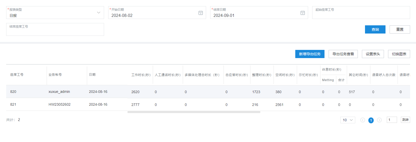Click the 其它时间(秒) column header
The height and width of the screenshot is (142, 416).
(358, 75)
